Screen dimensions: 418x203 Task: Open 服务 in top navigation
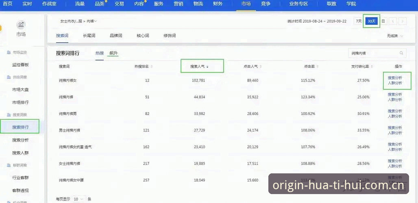click(159, 4)
